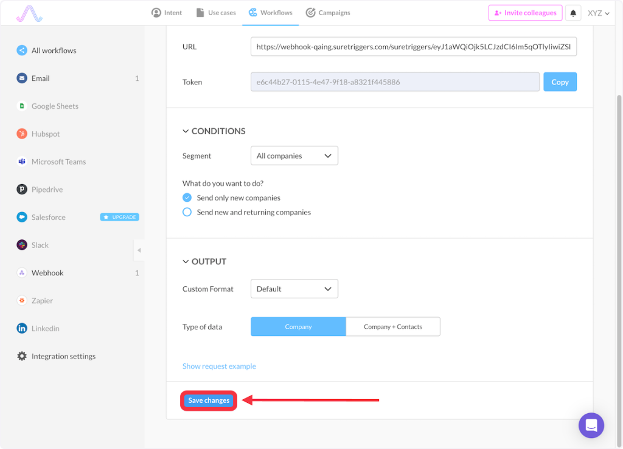
Task: Collapse the CONDITIONS section
Action: pos(186,131)
